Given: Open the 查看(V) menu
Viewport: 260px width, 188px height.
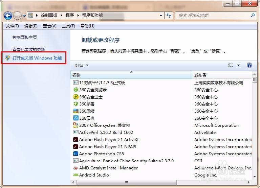Looking at the screenshot, I should (x=49, y=26).
